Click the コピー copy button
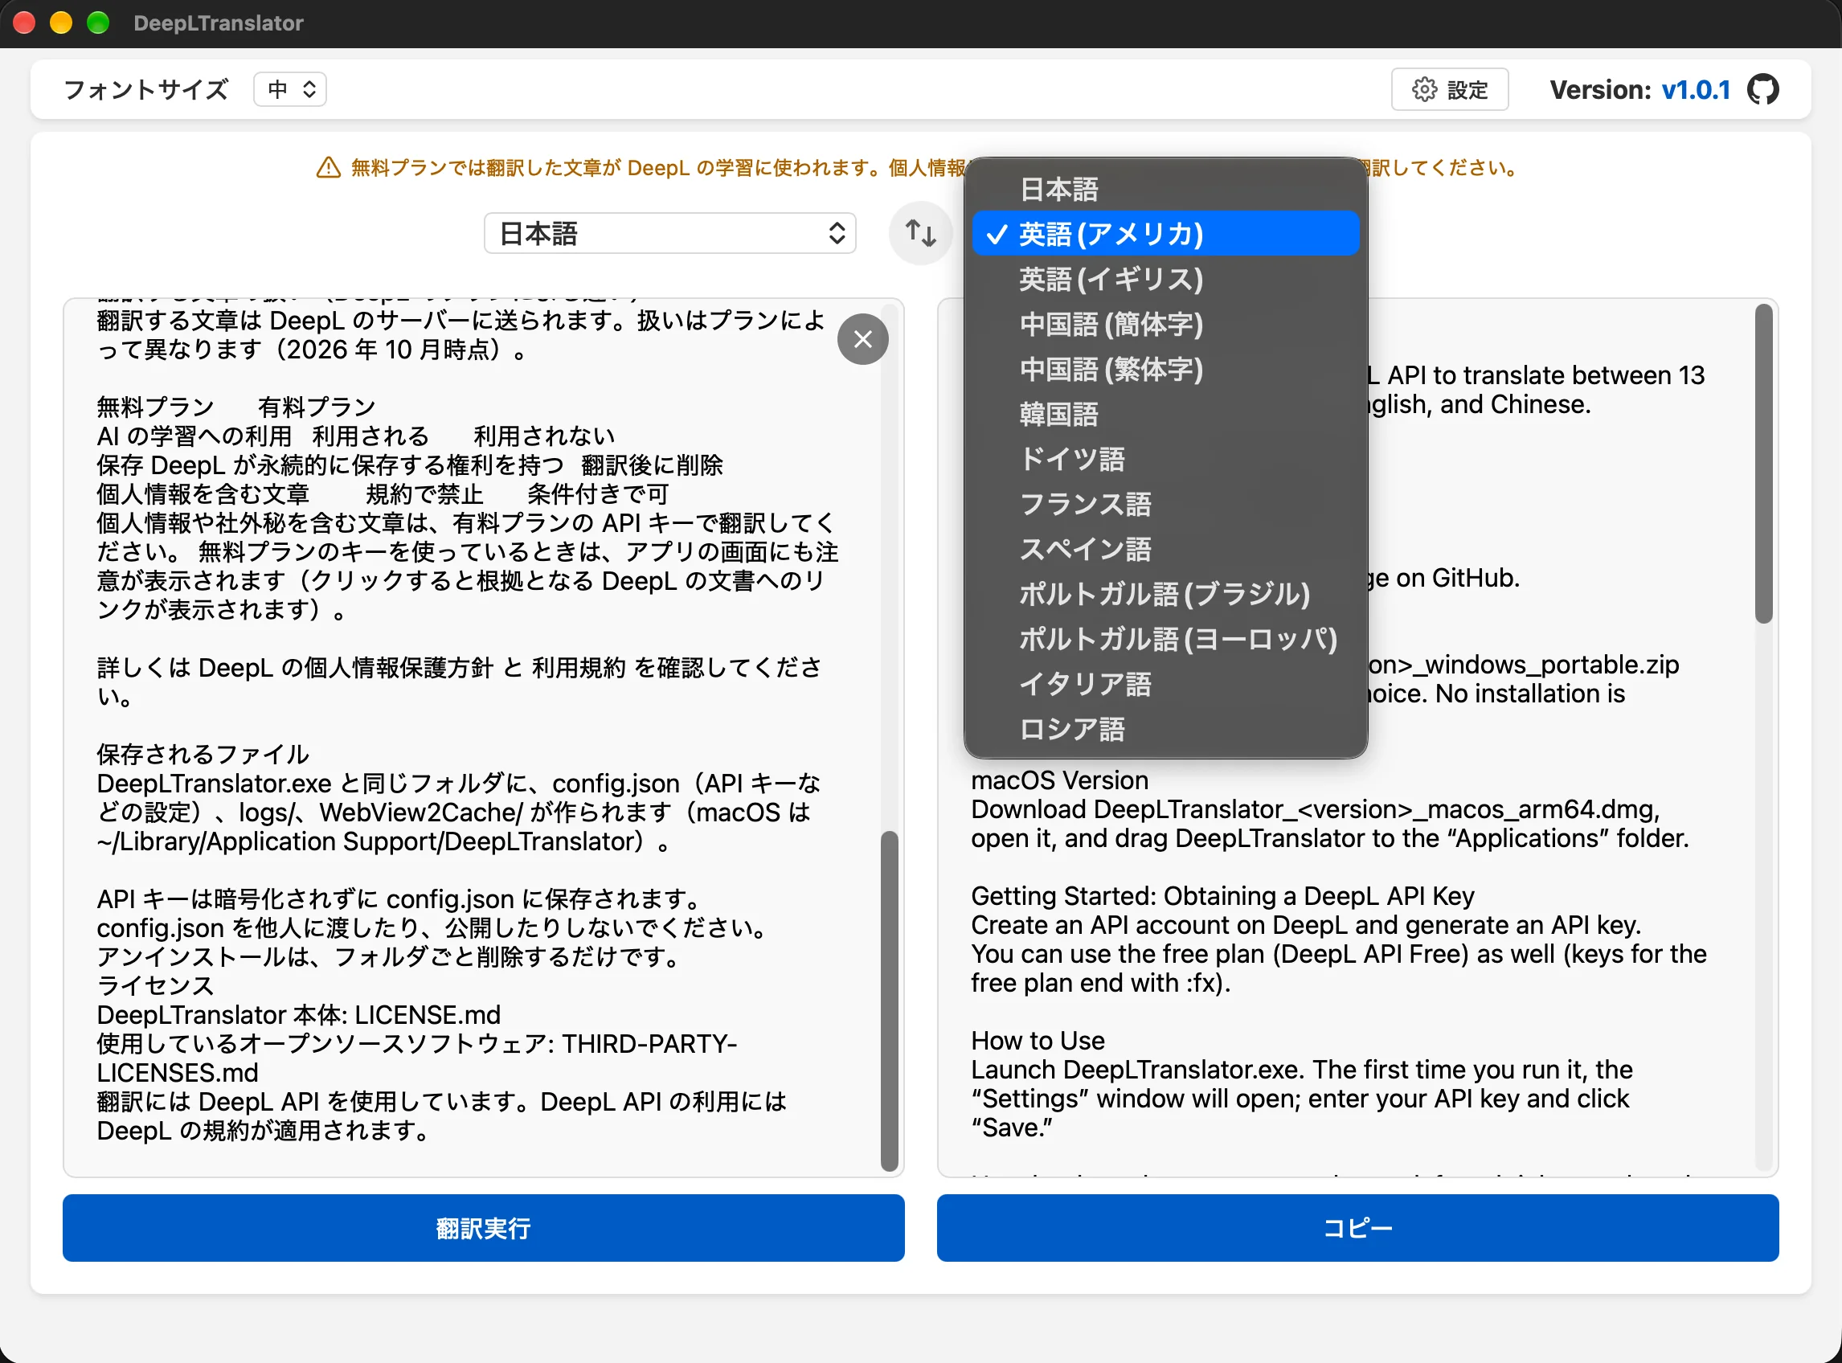Screen dimensions: 1842x1363 (x=1357, y=1228)
